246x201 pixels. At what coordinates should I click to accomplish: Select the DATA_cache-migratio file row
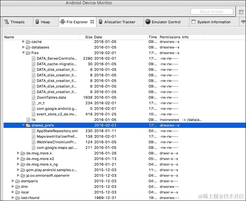[x=125, y=64]
